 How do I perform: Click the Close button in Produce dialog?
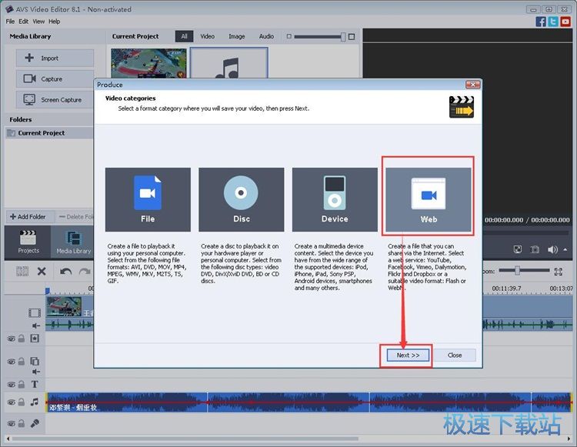[455, 355]
